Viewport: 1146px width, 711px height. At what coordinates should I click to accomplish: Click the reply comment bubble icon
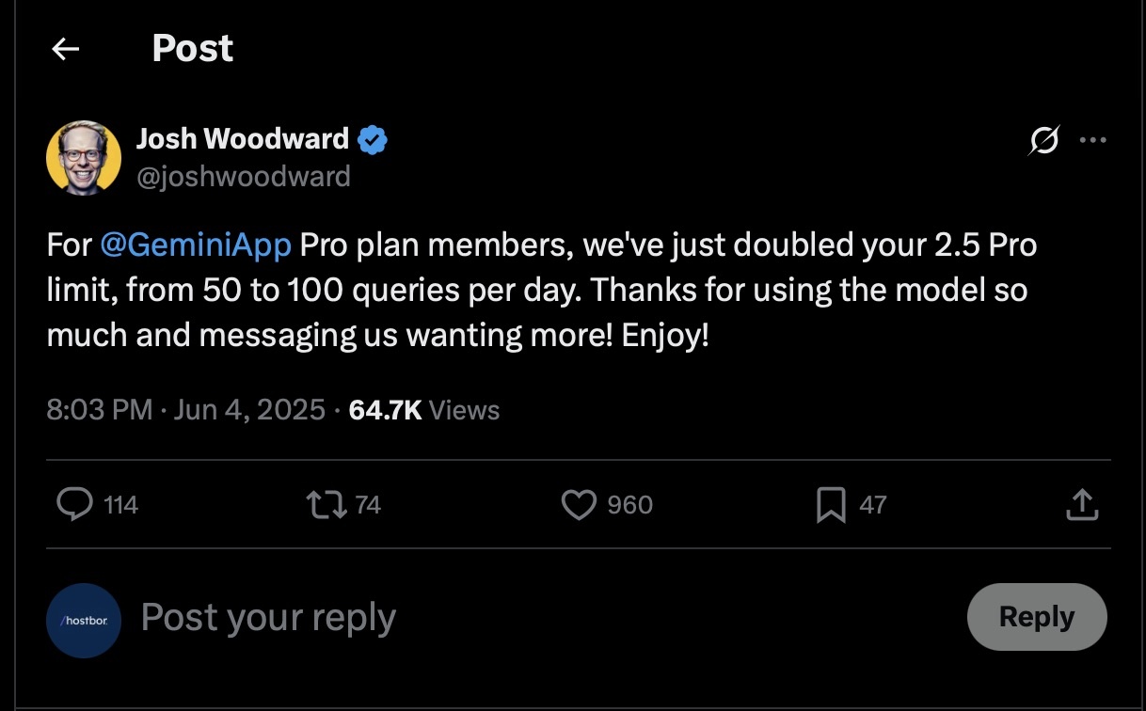74,505
